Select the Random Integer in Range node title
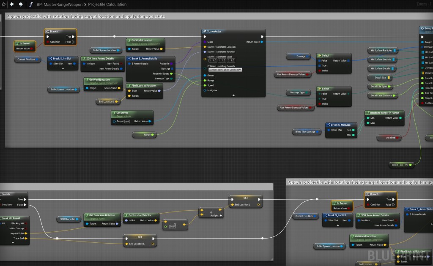433x266 pixels. [x=385, y=113]
